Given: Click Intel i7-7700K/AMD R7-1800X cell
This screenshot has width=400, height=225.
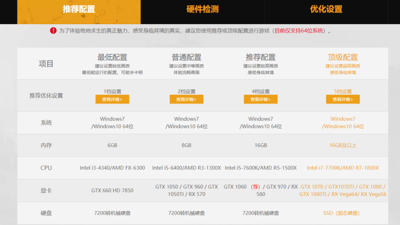Looking at the screenshot, I should tap(343, 168).
